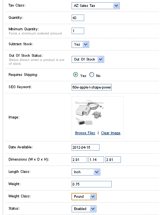Click the Tax Class dropdown arrow
This screenshot has height=215, width=160.
[116, 6]
